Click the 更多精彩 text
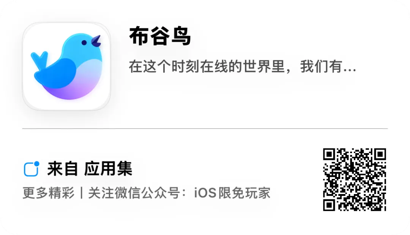Viewport: 410px width, 235px height. coord(48,193)
